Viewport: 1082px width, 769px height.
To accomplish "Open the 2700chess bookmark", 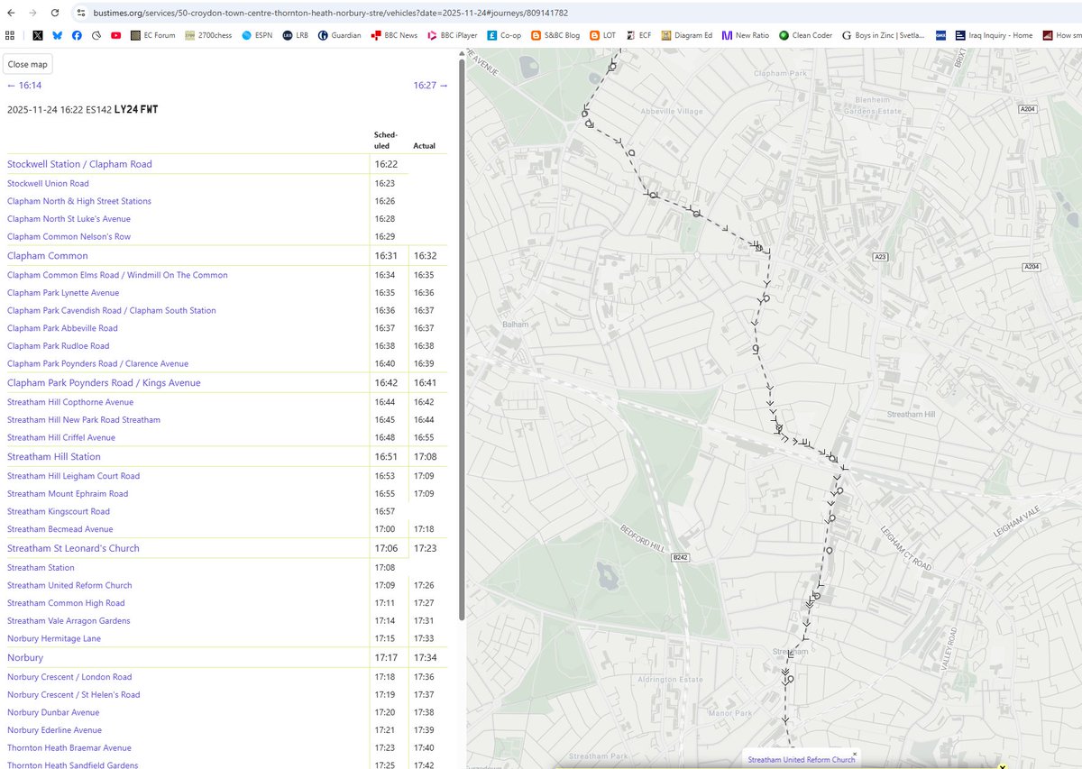I will point(209,35).
